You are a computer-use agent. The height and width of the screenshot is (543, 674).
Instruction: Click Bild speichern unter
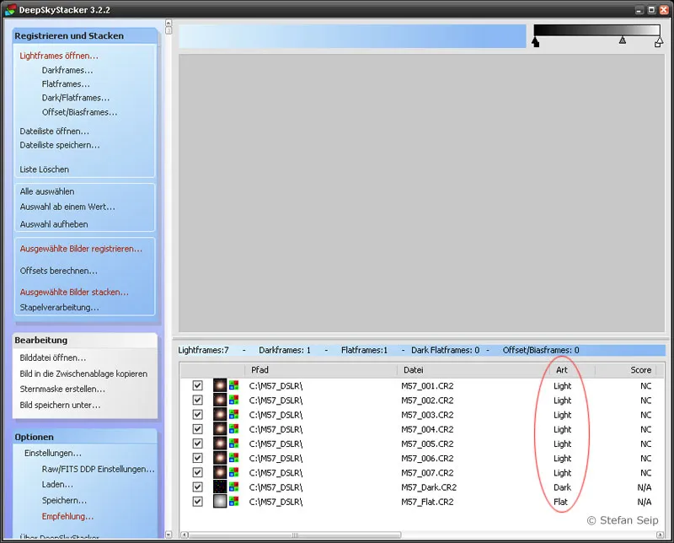[60, 405]
